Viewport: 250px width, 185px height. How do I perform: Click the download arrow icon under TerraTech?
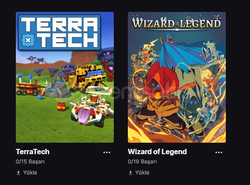coord(18,173)
